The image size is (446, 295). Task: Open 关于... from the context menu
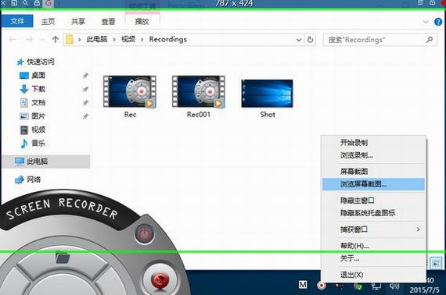[373, 258]
